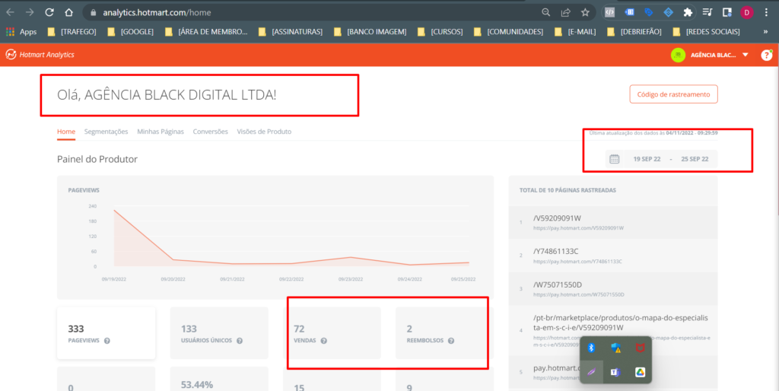The width and height of the screenshot is (779, 391).
Task: Open Chrome three-dot menu
Action: click(x=766, y=12)
